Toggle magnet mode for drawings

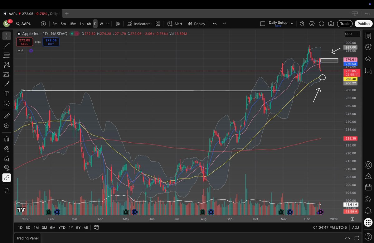click(7, 139)
